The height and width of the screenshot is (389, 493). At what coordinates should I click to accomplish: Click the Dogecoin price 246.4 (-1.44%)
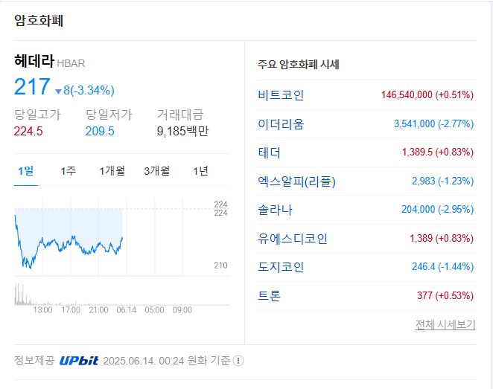[x=442, y=266]
